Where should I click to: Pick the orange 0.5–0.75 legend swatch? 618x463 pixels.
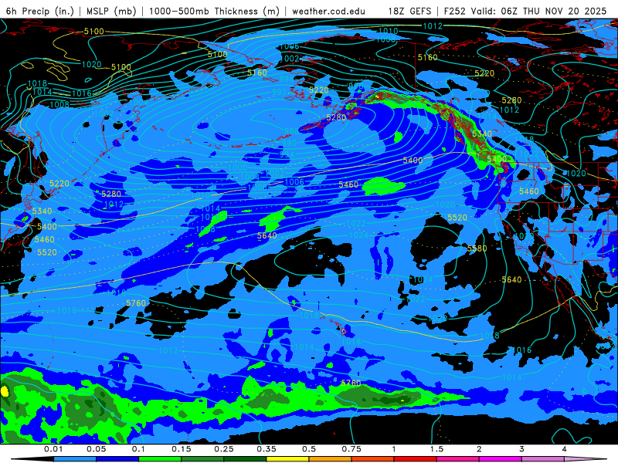pos(331,459)
